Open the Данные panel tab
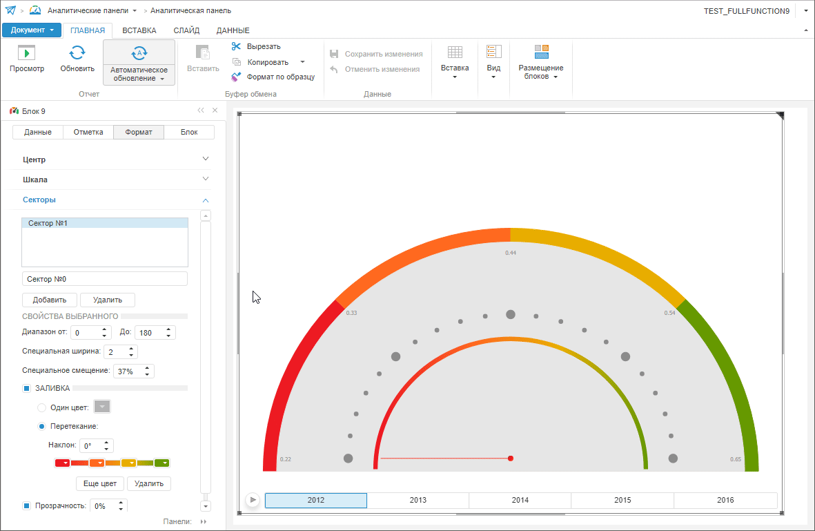This screenshot has width=815, height=531. pos(38,132)
